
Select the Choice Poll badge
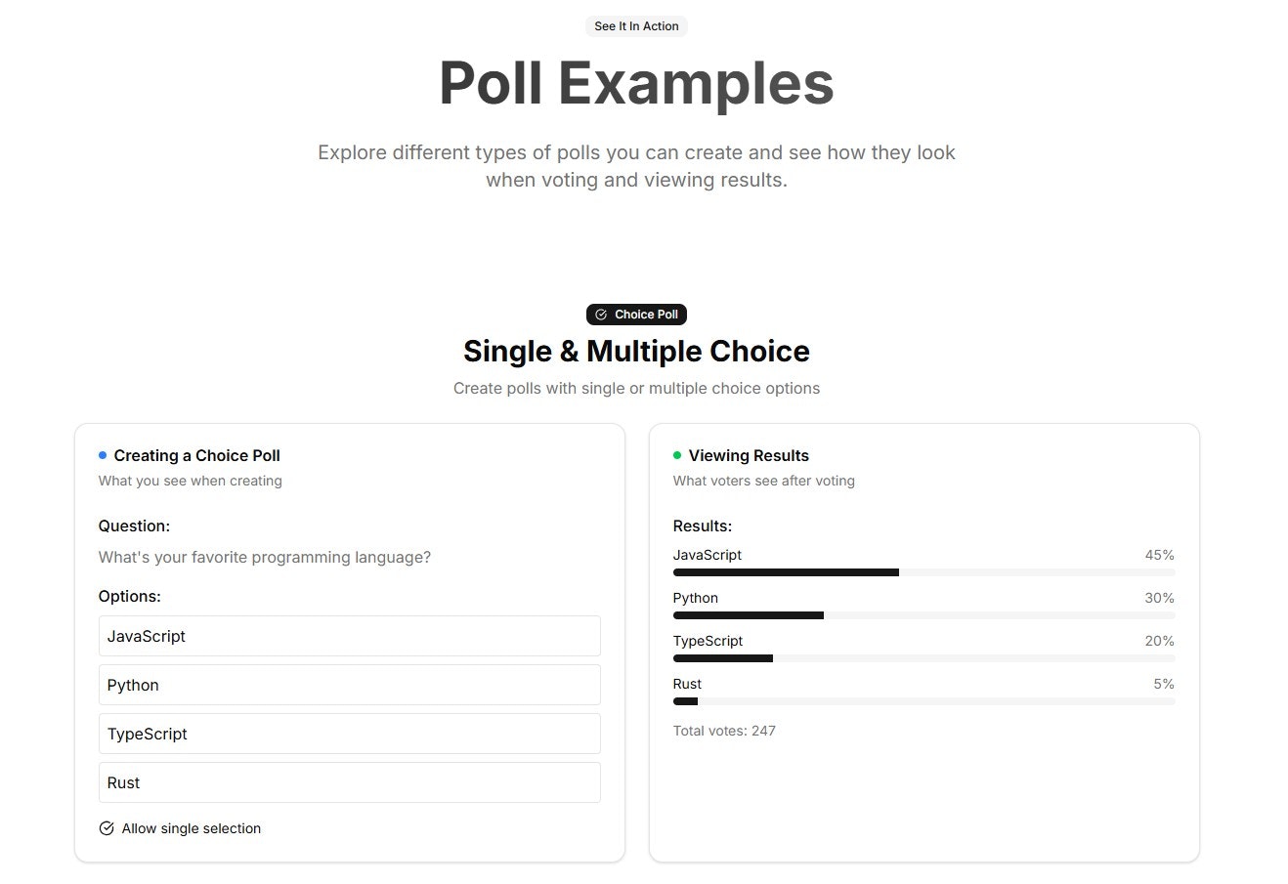pyautogui.click(x=636, y=315)
